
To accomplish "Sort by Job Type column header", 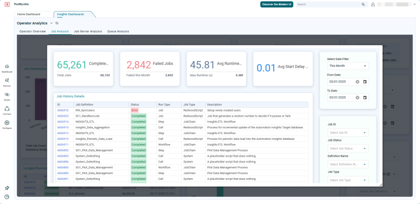I will (x=193, y=105).
